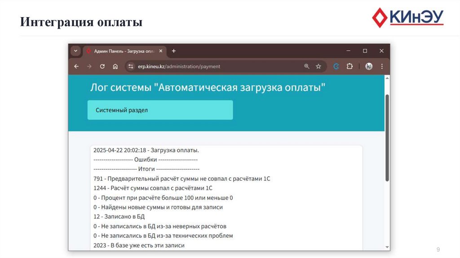The height and width of the screenshot is (258, 460).
Task: Click the page scrollbar down arrow
Action: [387, 247]
